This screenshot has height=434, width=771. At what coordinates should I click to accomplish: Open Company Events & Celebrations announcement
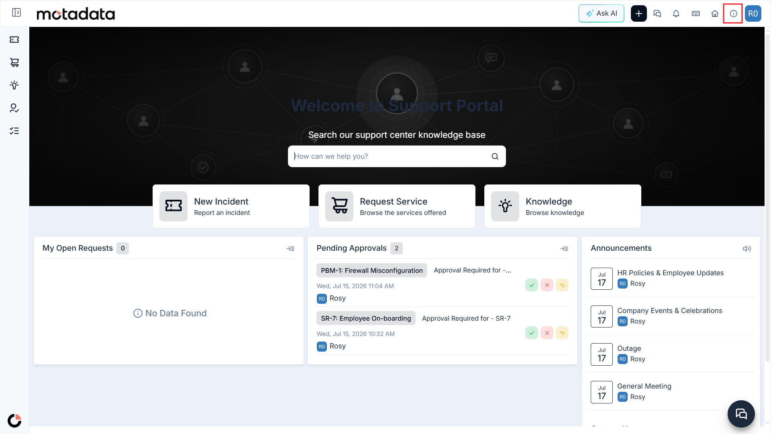[x=669, y=311]
